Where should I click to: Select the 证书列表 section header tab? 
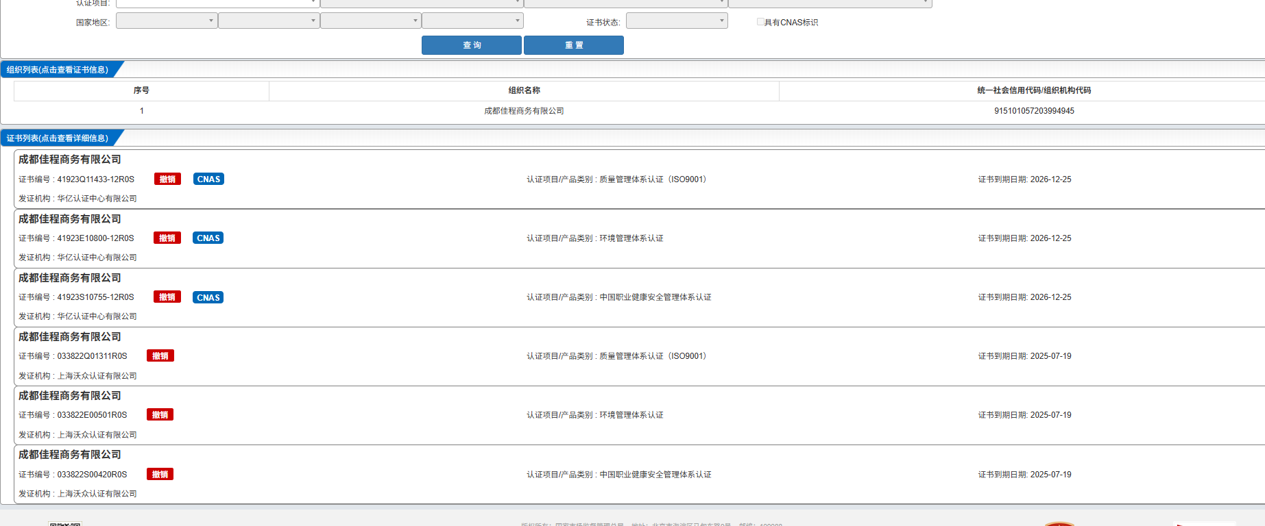pos(58,138)
